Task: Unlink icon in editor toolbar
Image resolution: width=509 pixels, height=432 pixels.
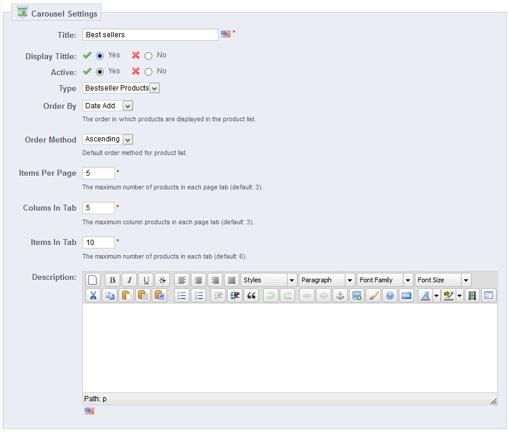Action: coord(324,295)
